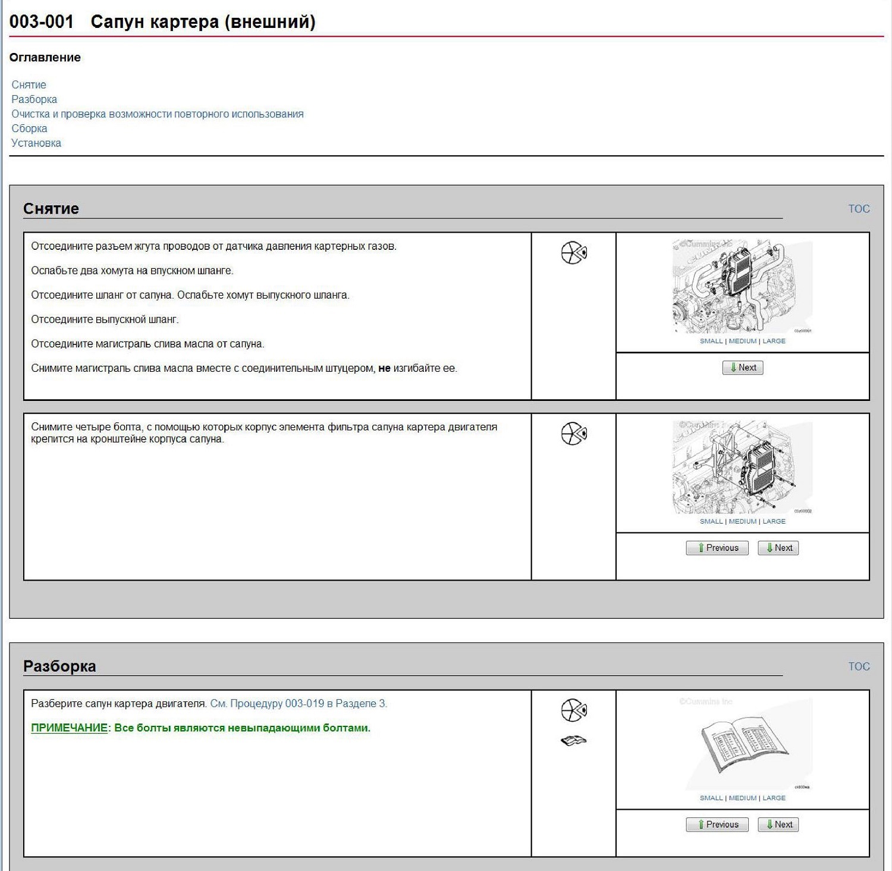Image resolution: width=892 pixels, height=871 pixels.
Task: Click wrench service icon beside wiring harness step
Action: (574, 253)
